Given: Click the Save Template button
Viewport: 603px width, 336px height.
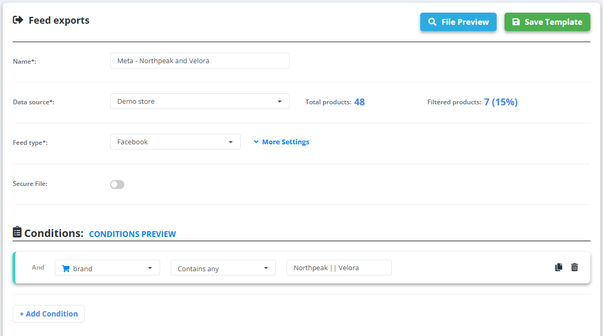Looking at the screenshot, I should 547,22.
